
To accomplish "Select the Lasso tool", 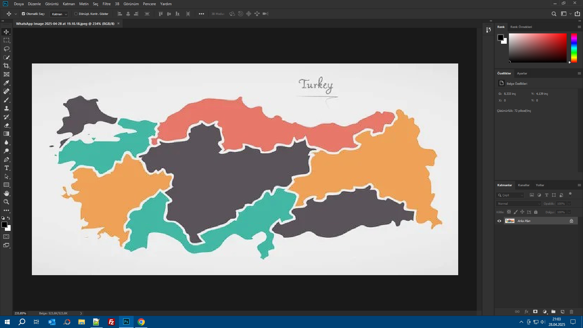I will [6, 49].
